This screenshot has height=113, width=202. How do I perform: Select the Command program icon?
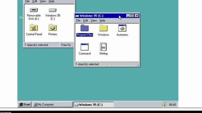pyautogui.click(x=85, y=47)
